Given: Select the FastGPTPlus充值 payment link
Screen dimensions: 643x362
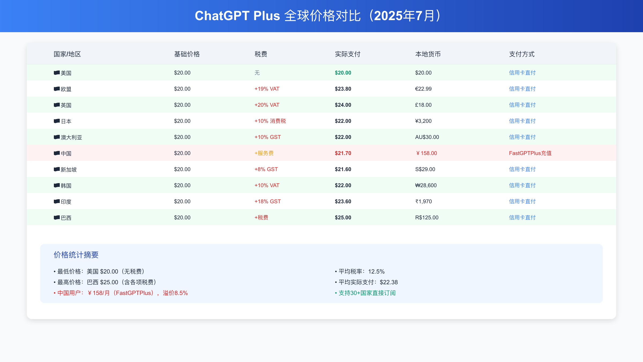Looking at the screenshot, I should (x=530, y=153).
